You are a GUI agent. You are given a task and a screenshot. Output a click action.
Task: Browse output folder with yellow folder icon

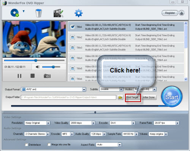(x=120, y=98)
